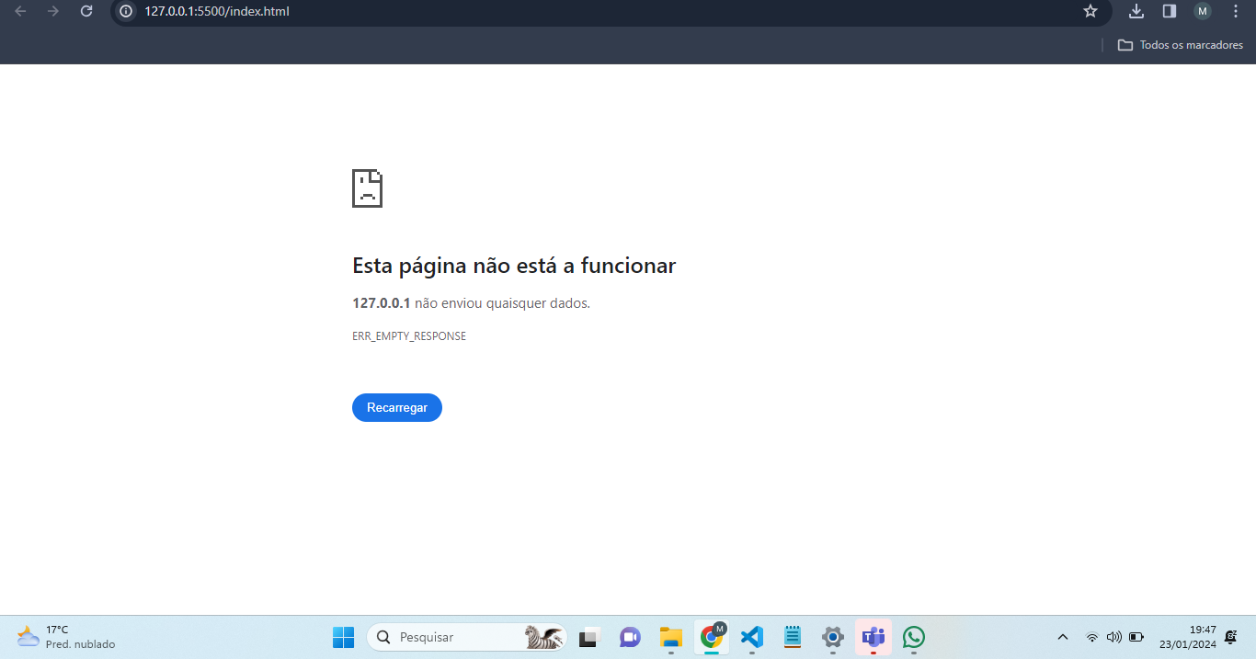
Task: Open the profile avatar M in Chrome toolbar
Action: click(1203, 11)
